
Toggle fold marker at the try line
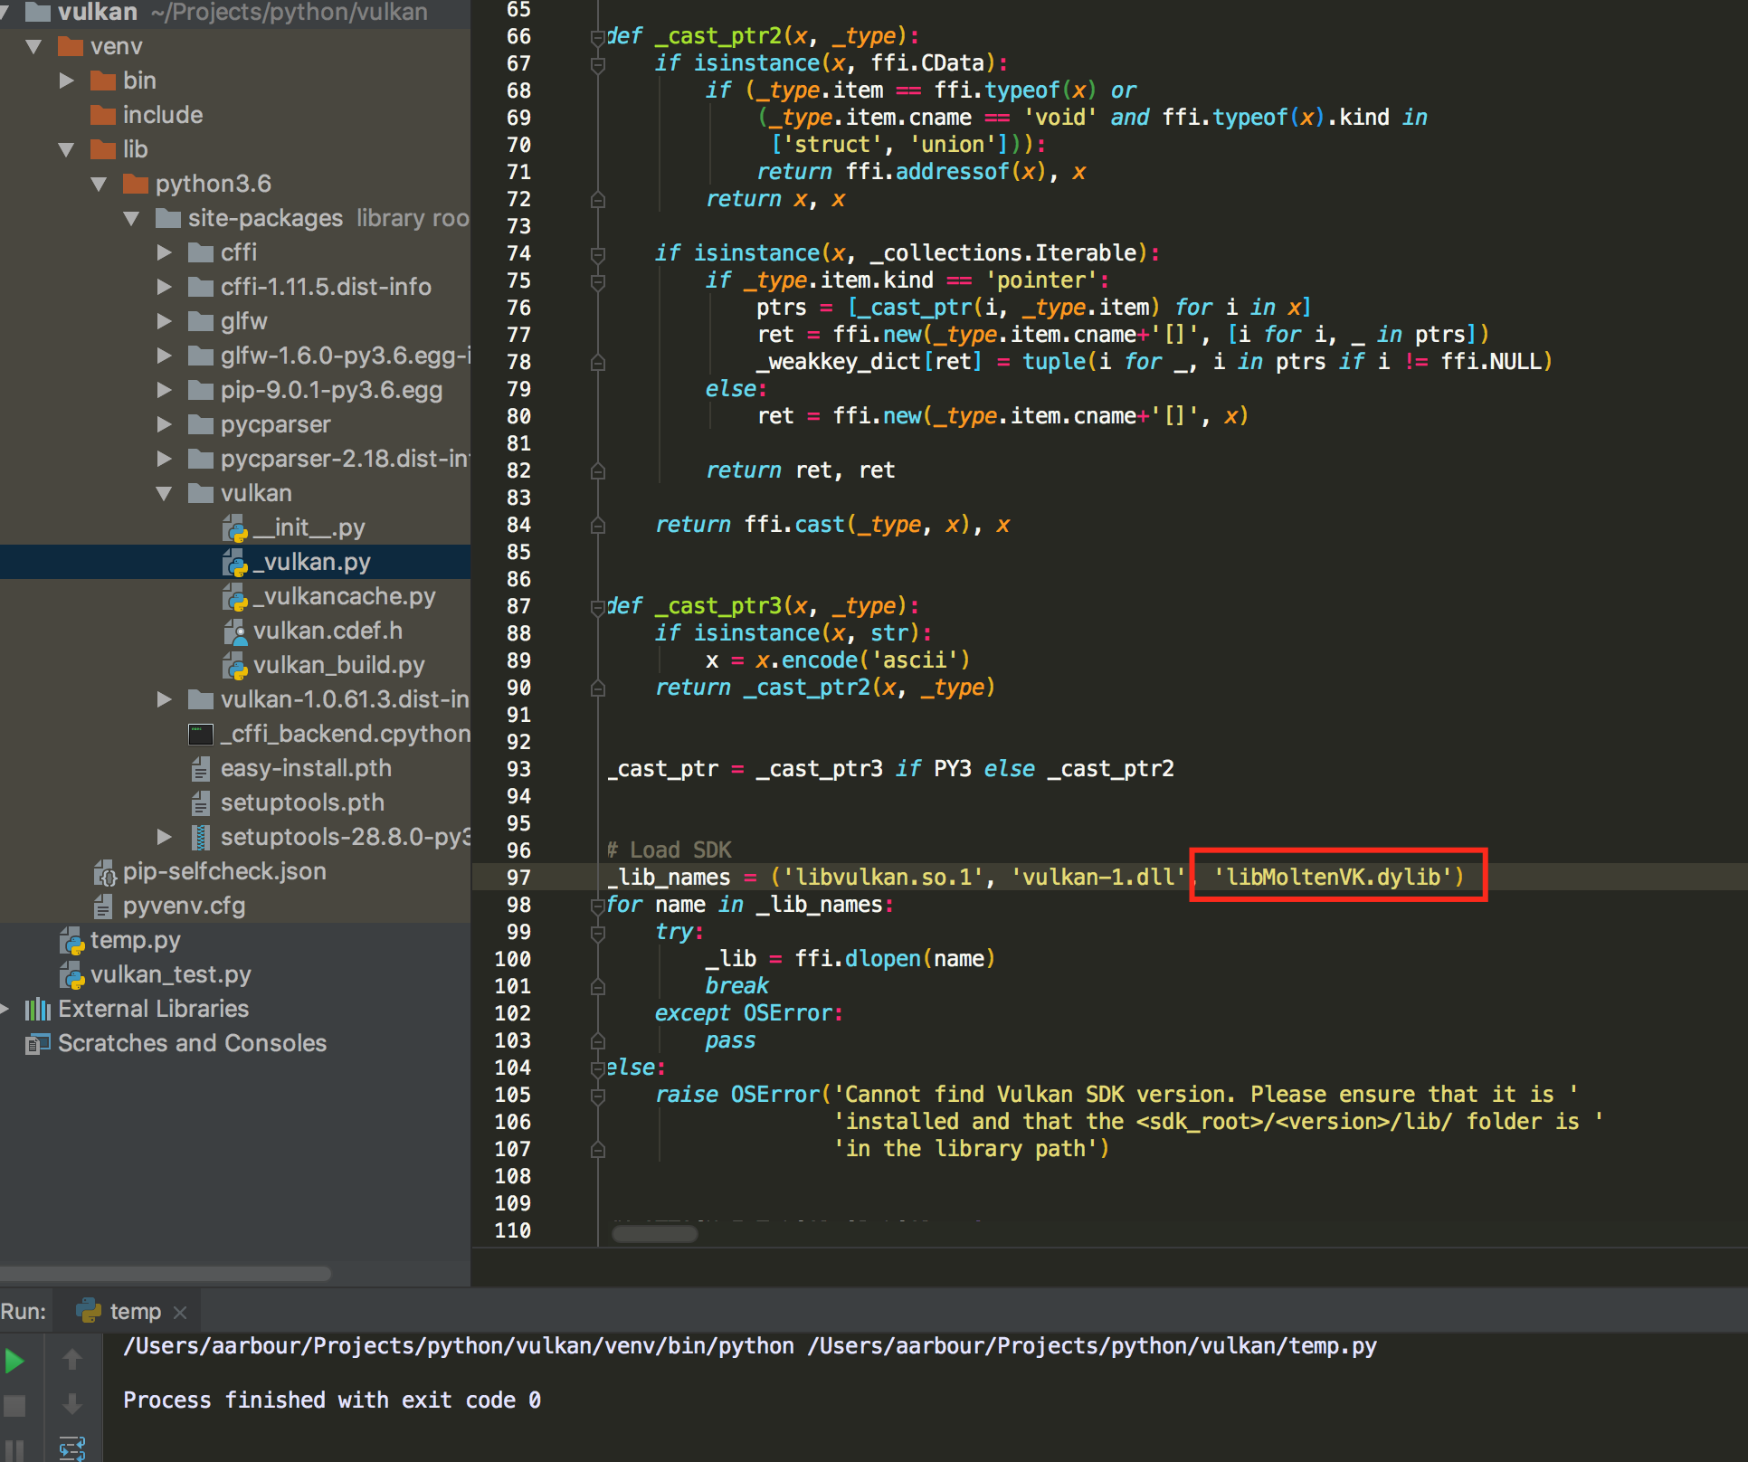tap(597, 933)
